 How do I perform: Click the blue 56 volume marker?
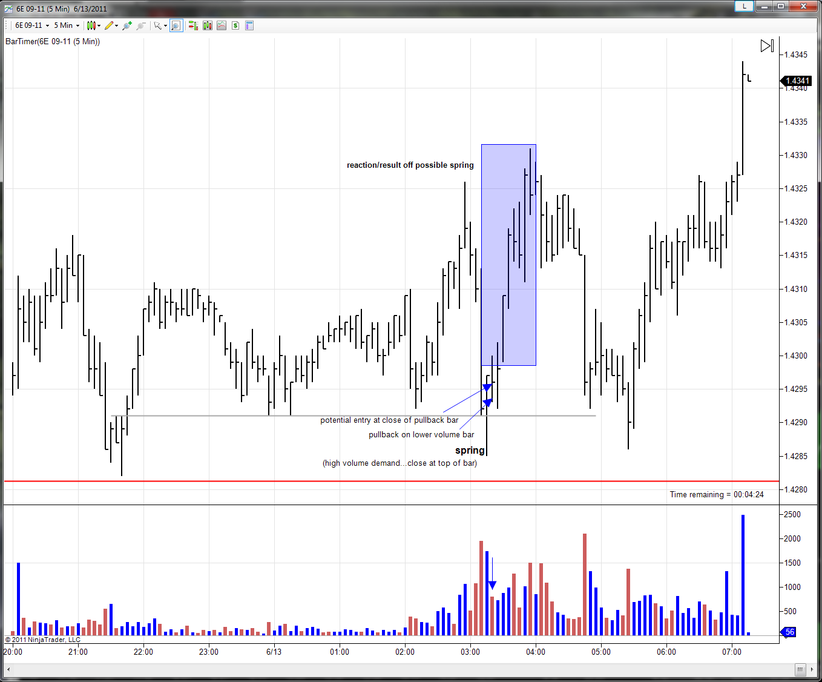(788, 632)
